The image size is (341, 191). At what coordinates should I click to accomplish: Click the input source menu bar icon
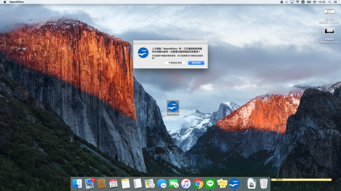pyautogui.click(x=303, y=2)
